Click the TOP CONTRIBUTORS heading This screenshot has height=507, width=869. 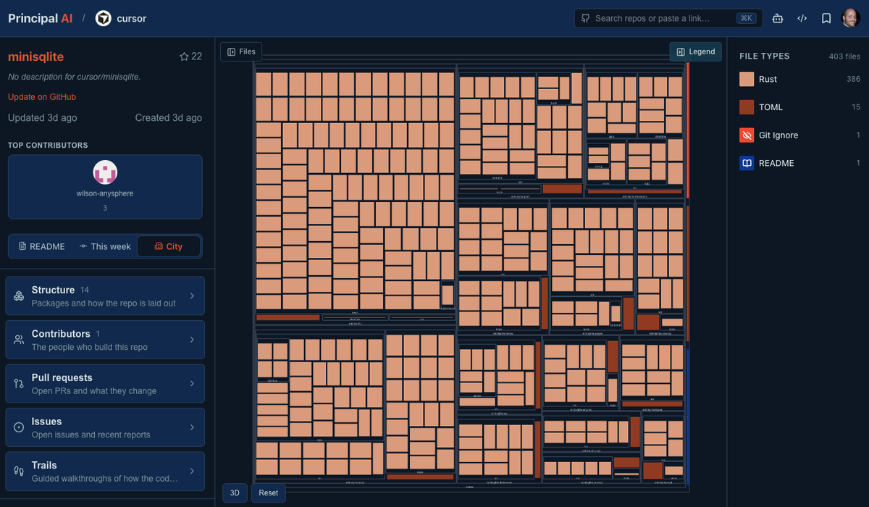(x=48, y=146)
